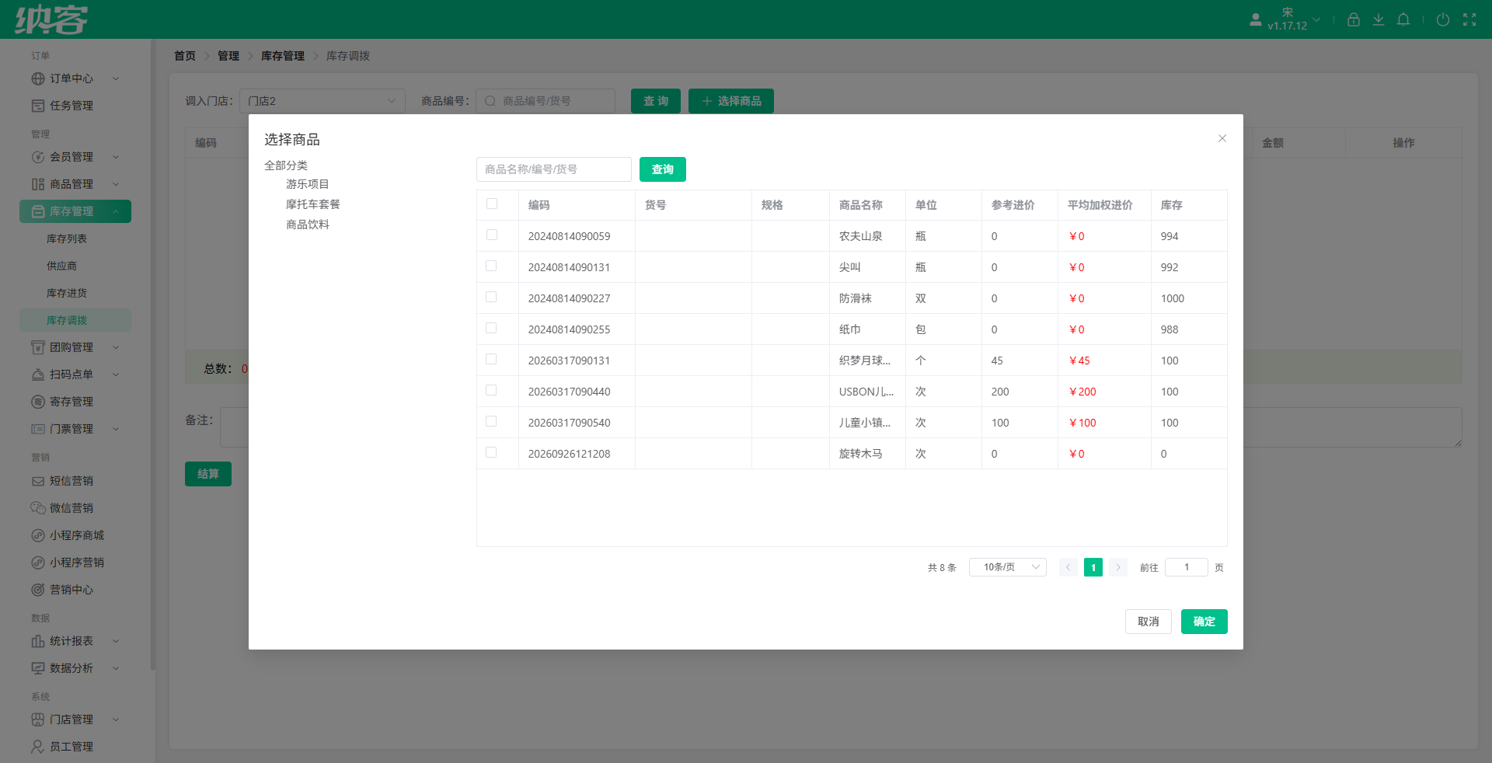Click the 微信营销 chat icon
The width and height of the screenshot is (1492, 763).
[38, 508]
